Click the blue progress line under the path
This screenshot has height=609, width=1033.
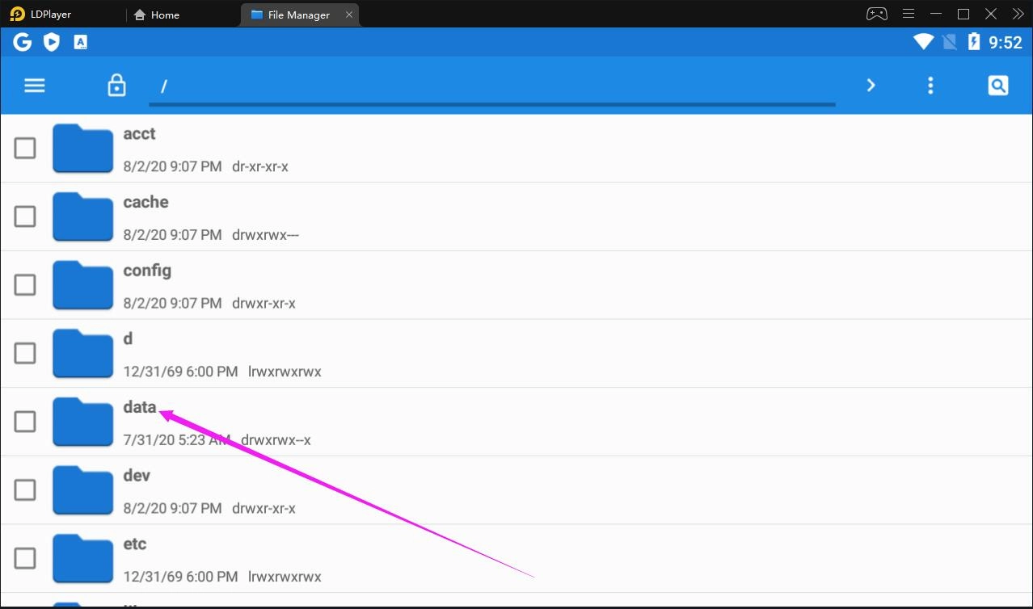pos(491,105)
